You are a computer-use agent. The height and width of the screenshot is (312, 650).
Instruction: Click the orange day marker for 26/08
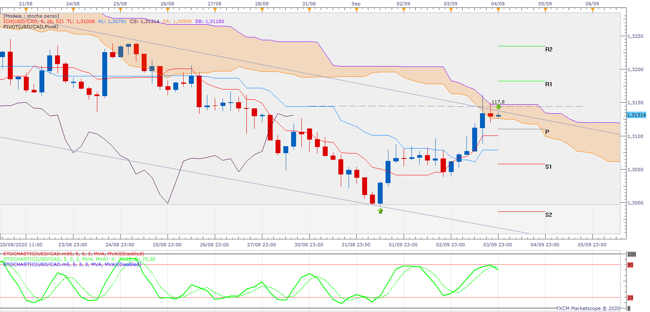168,10
